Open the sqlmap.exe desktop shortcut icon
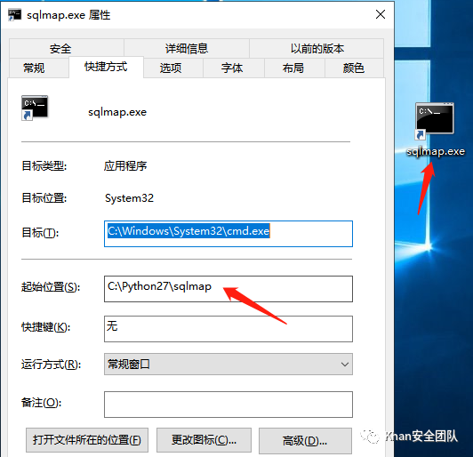This screenshot has height=457, width=473. coord(435,121)
